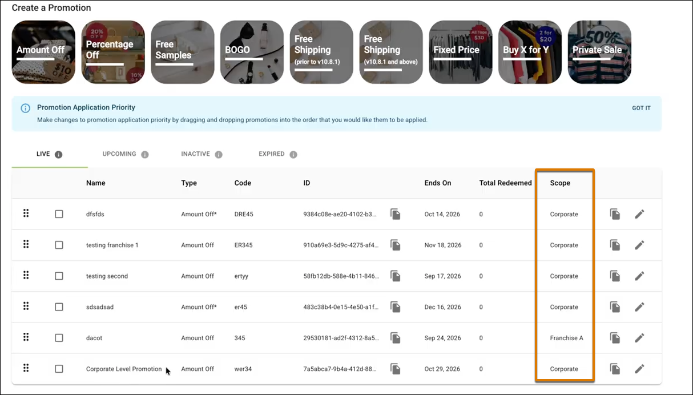Toggle the sdsadsad row checkbox
The height and width of the screenshot is (395, 693).
coord(59,307)
